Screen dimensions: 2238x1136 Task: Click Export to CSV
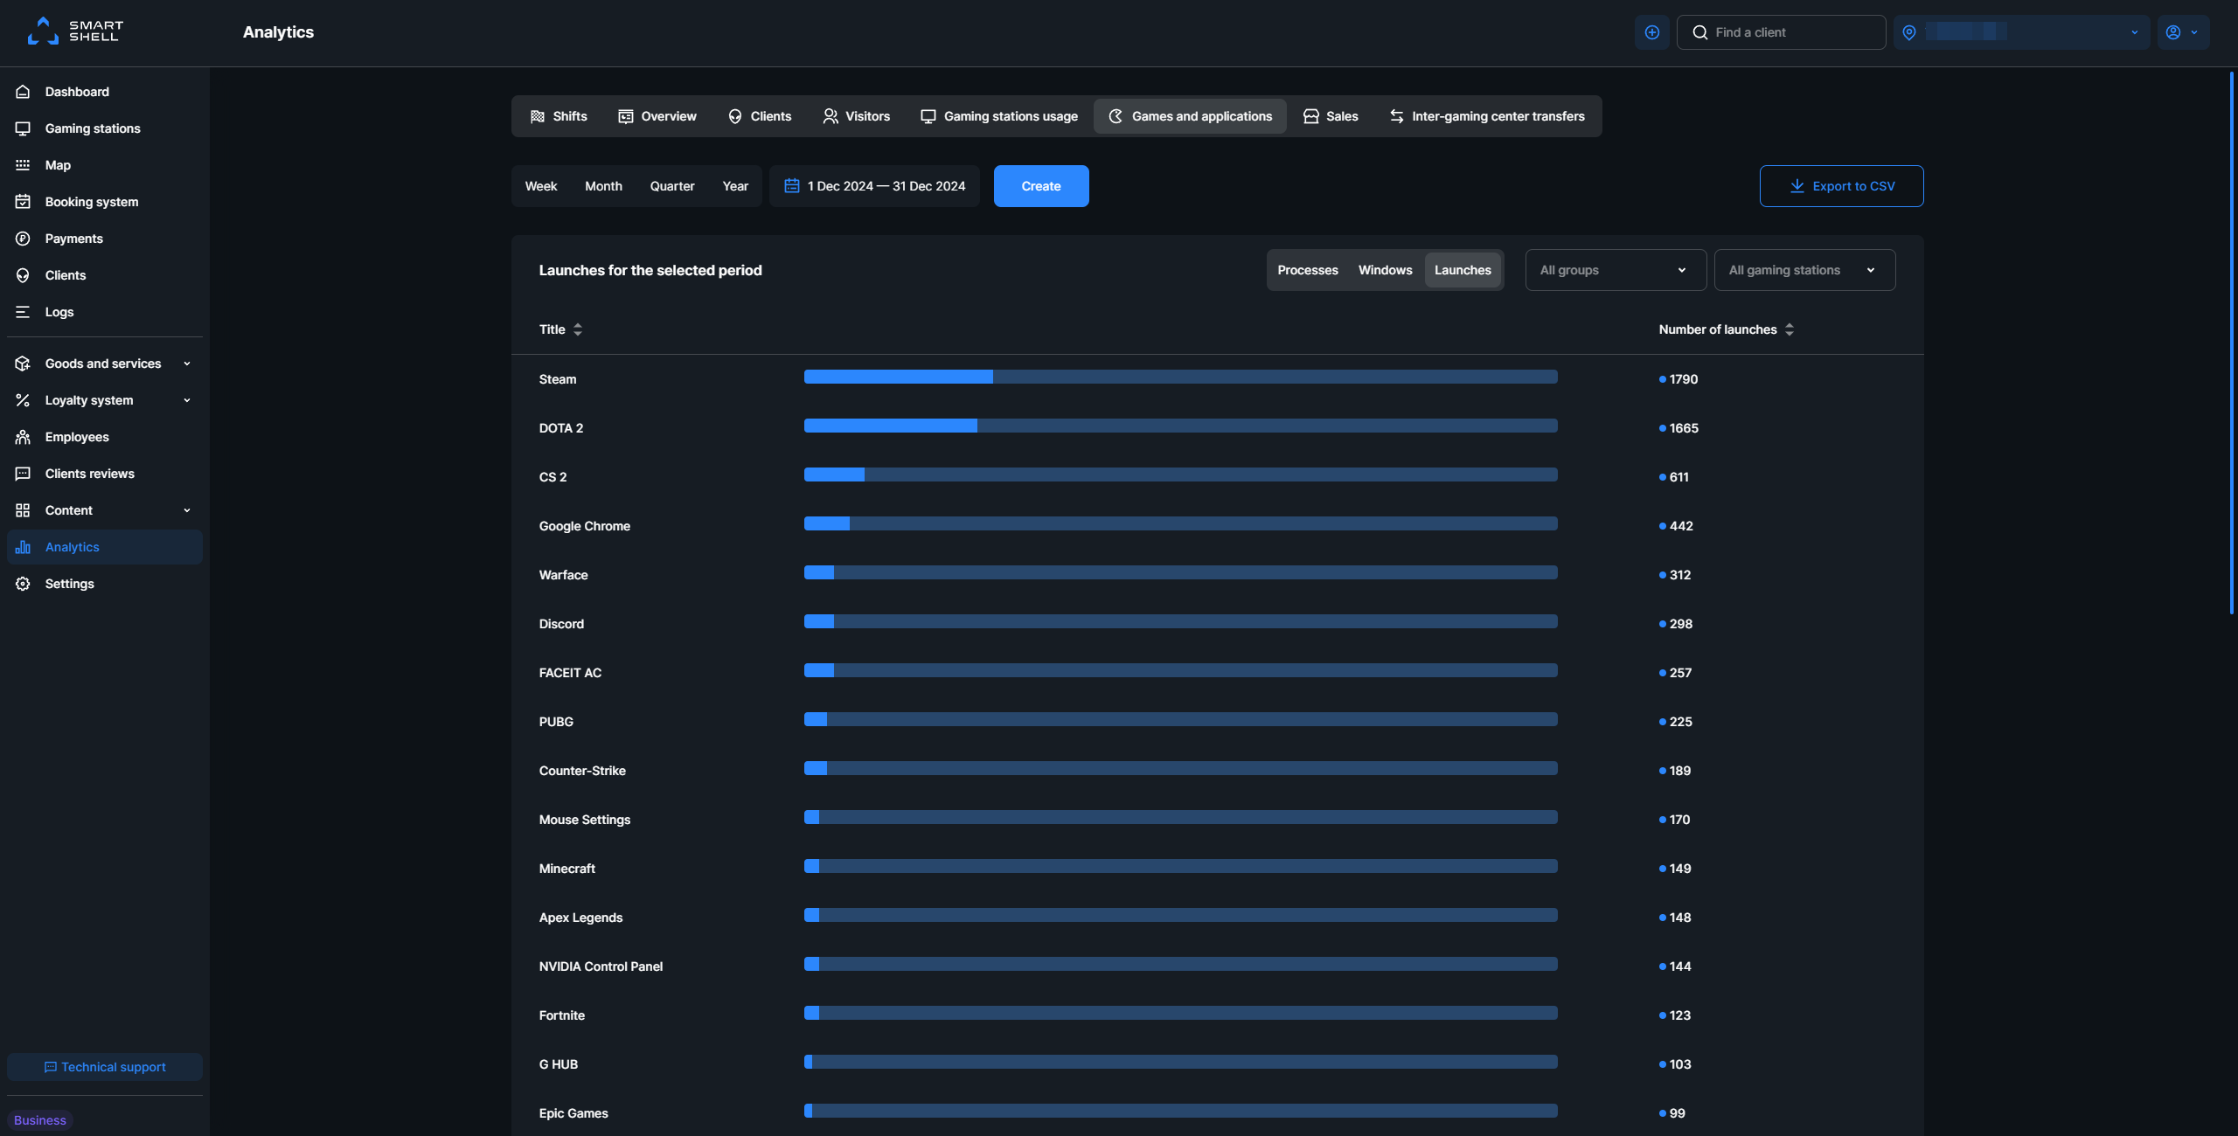(x=1841, y=186)
